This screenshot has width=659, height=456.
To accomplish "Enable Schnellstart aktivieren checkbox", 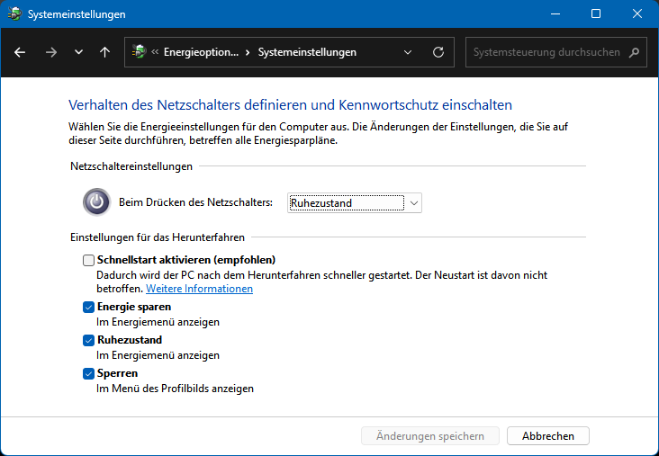I will (x=88, y=260).
